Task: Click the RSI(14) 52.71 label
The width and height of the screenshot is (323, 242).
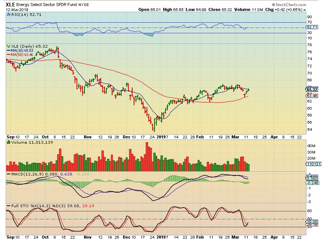Action: (26, 15)
